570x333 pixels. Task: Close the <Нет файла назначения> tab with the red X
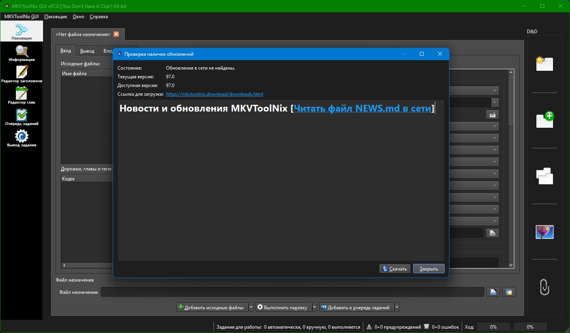[116, 34]
